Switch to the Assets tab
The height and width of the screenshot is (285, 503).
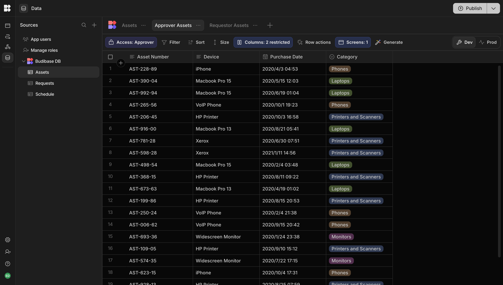tap(129, 25)
